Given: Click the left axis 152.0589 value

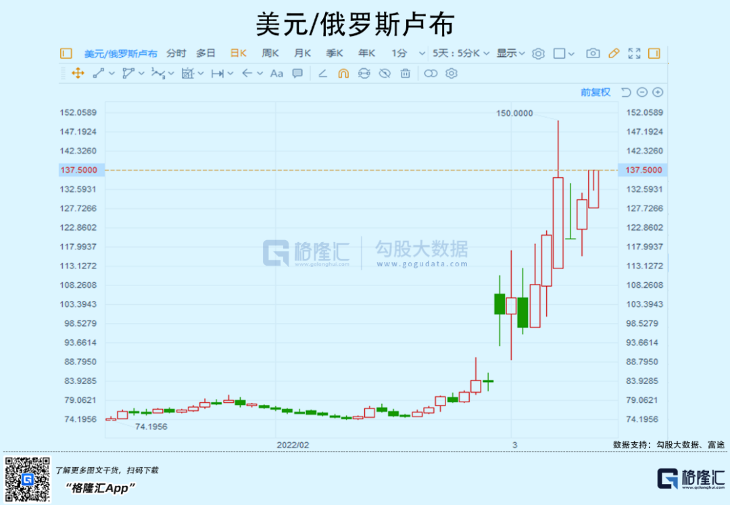Looking at the screenshot, I should click(x=78, y=112).
